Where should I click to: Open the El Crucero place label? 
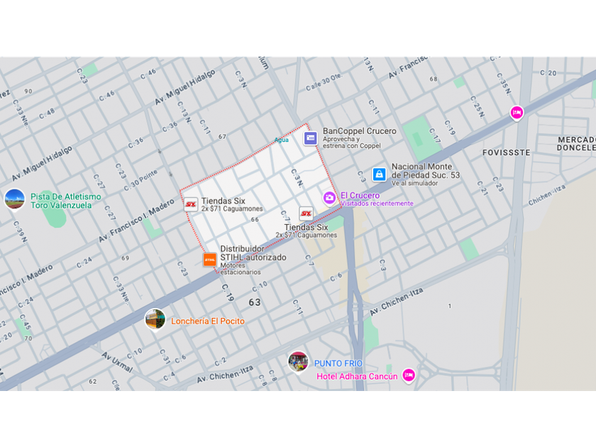click(360, 195)
